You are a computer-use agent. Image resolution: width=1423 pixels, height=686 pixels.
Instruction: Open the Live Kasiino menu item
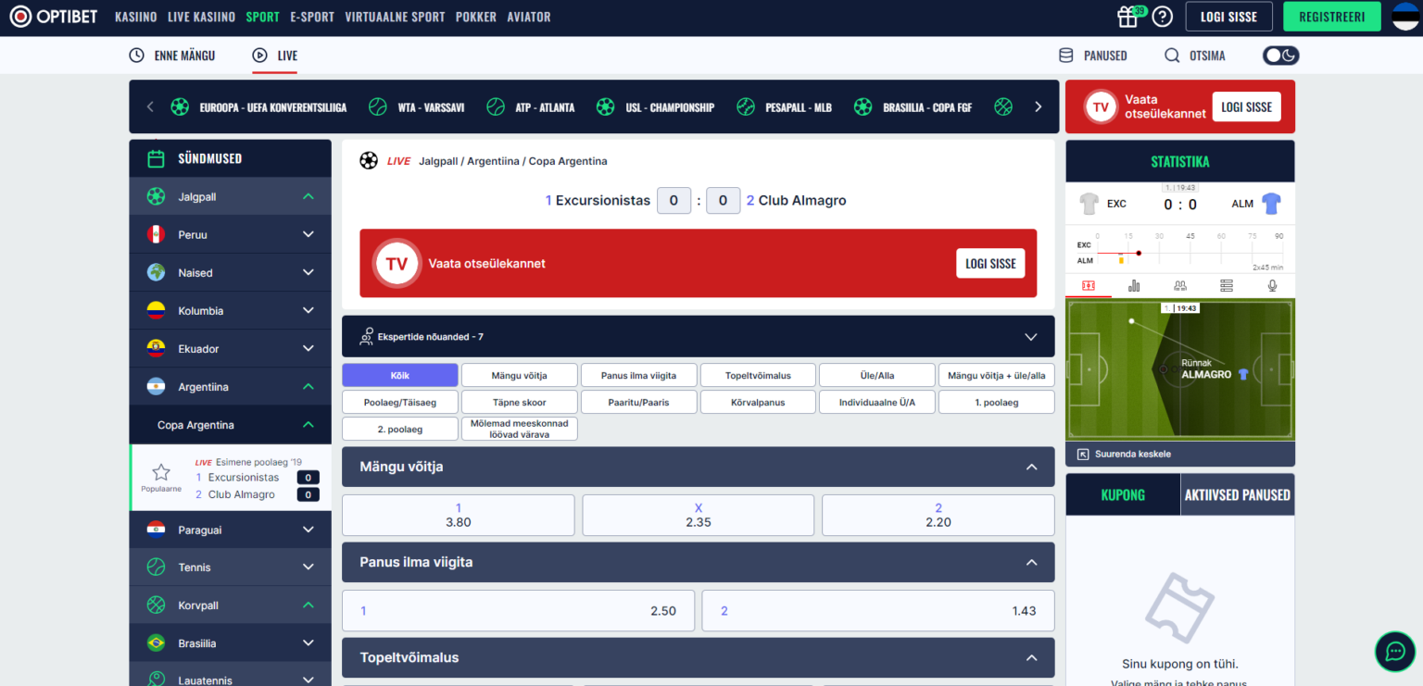coord(203,17)
